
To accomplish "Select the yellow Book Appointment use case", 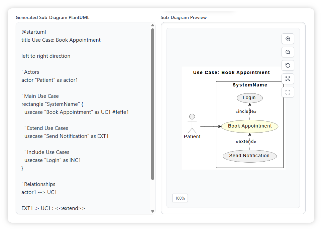I will [250, 126].
